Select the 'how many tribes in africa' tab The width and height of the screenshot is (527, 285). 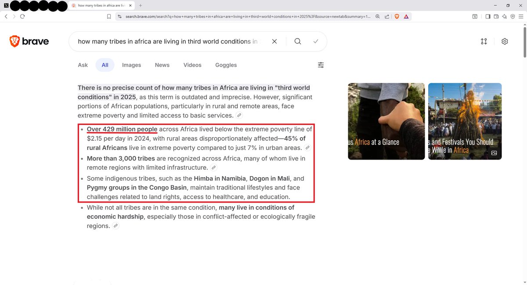point(101,6)
